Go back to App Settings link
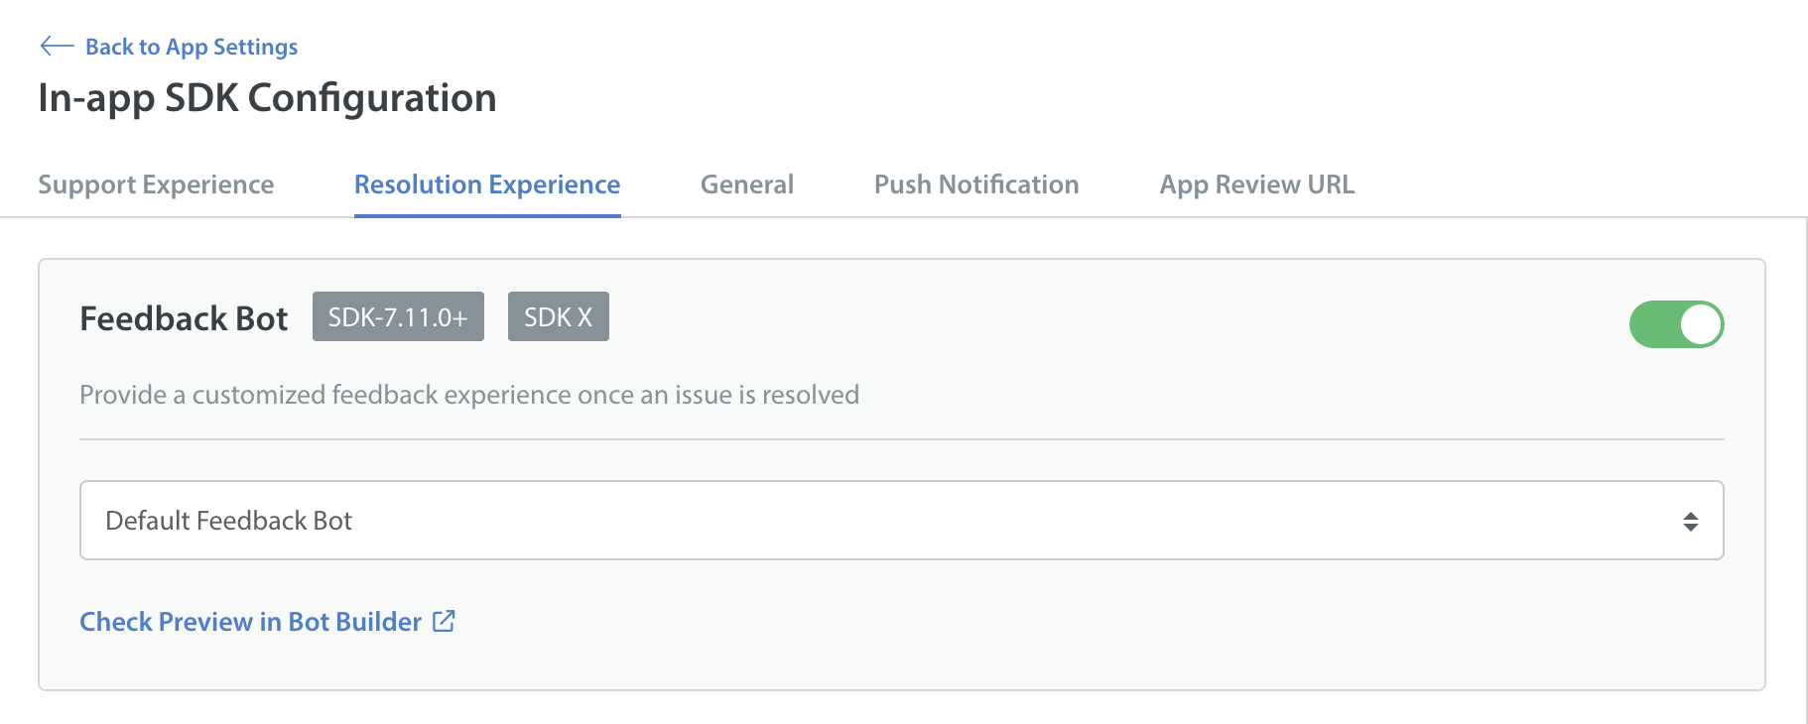This screenshot has width=1808, height=724. (192, 47)
